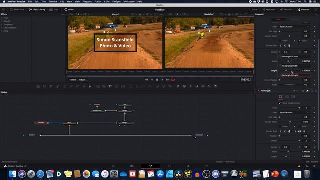Add a Transform node from the toolbar

tap(123, 86)
